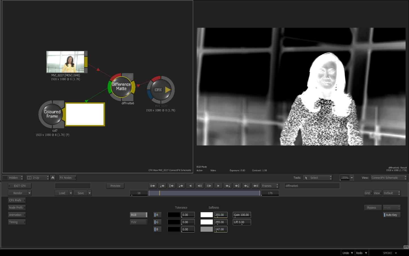
Task: Select the Difference Matte node
Action: click(121, 87)
